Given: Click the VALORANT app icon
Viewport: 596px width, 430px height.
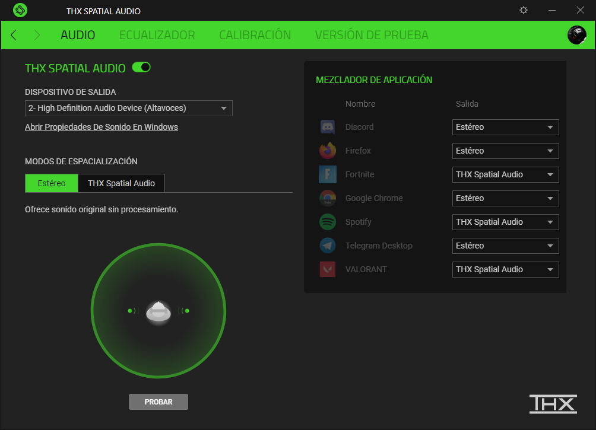Looking at the screenshot, I should pos(328,269).
